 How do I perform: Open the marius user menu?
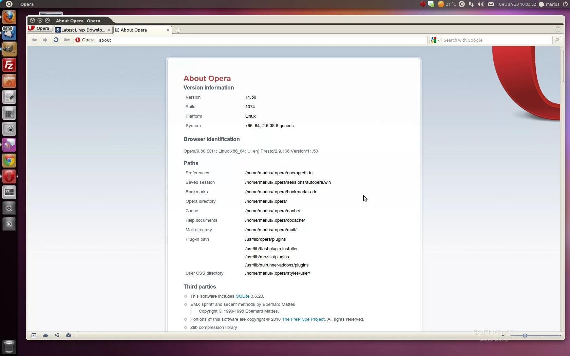pos(549,4)
